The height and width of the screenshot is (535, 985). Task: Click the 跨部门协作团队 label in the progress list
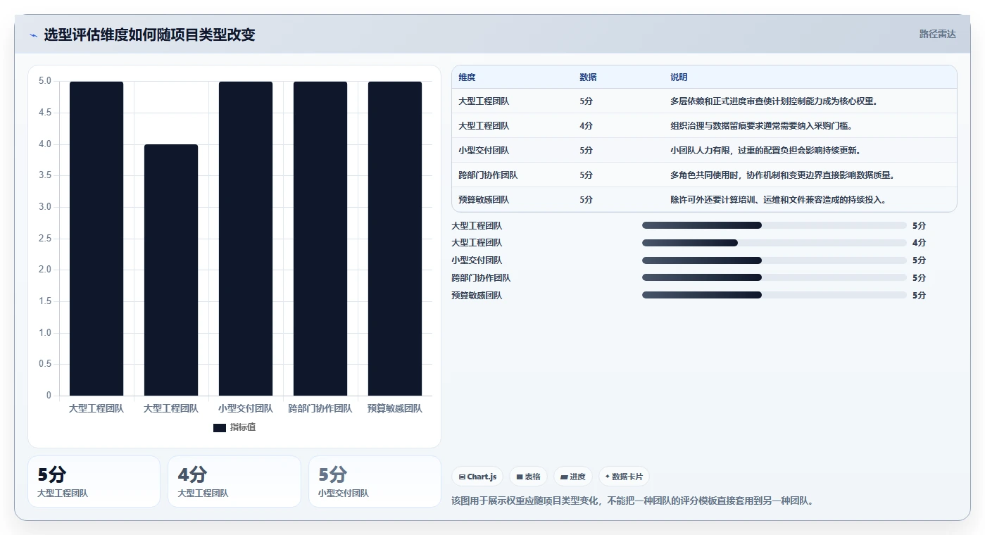coord(481,278)
